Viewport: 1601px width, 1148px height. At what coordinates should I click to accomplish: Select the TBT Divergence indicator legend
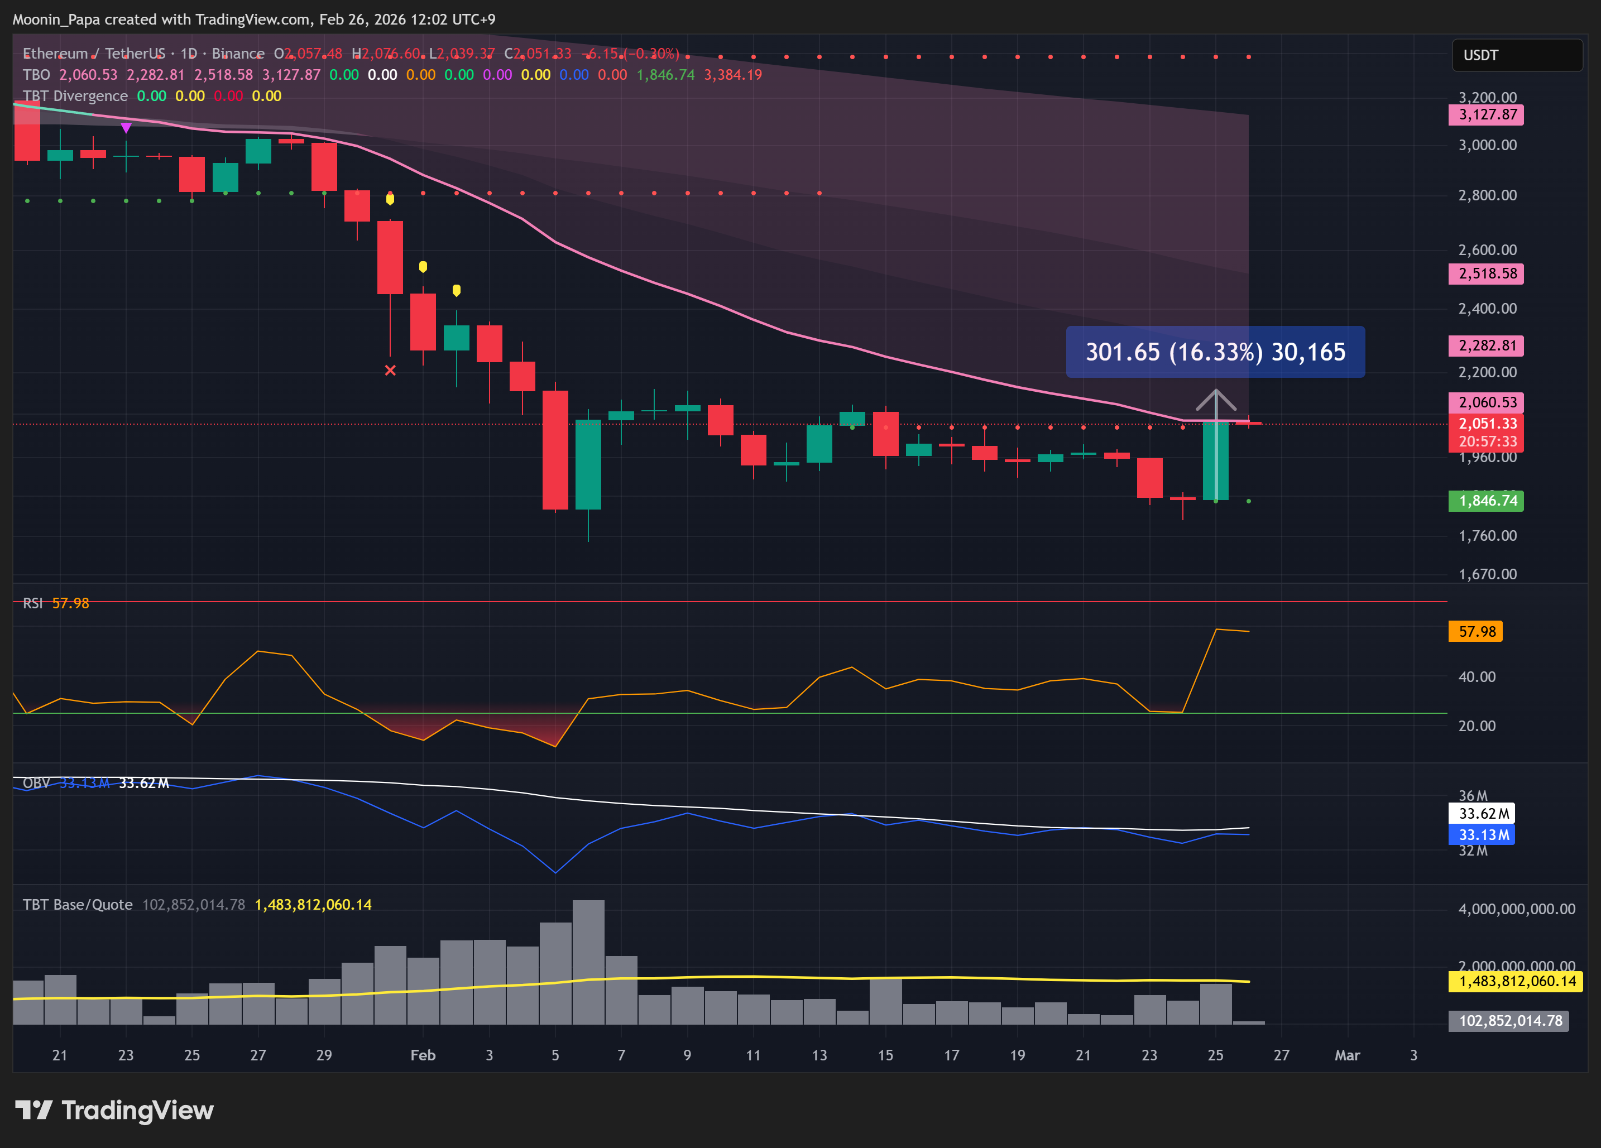click(75, 96)
